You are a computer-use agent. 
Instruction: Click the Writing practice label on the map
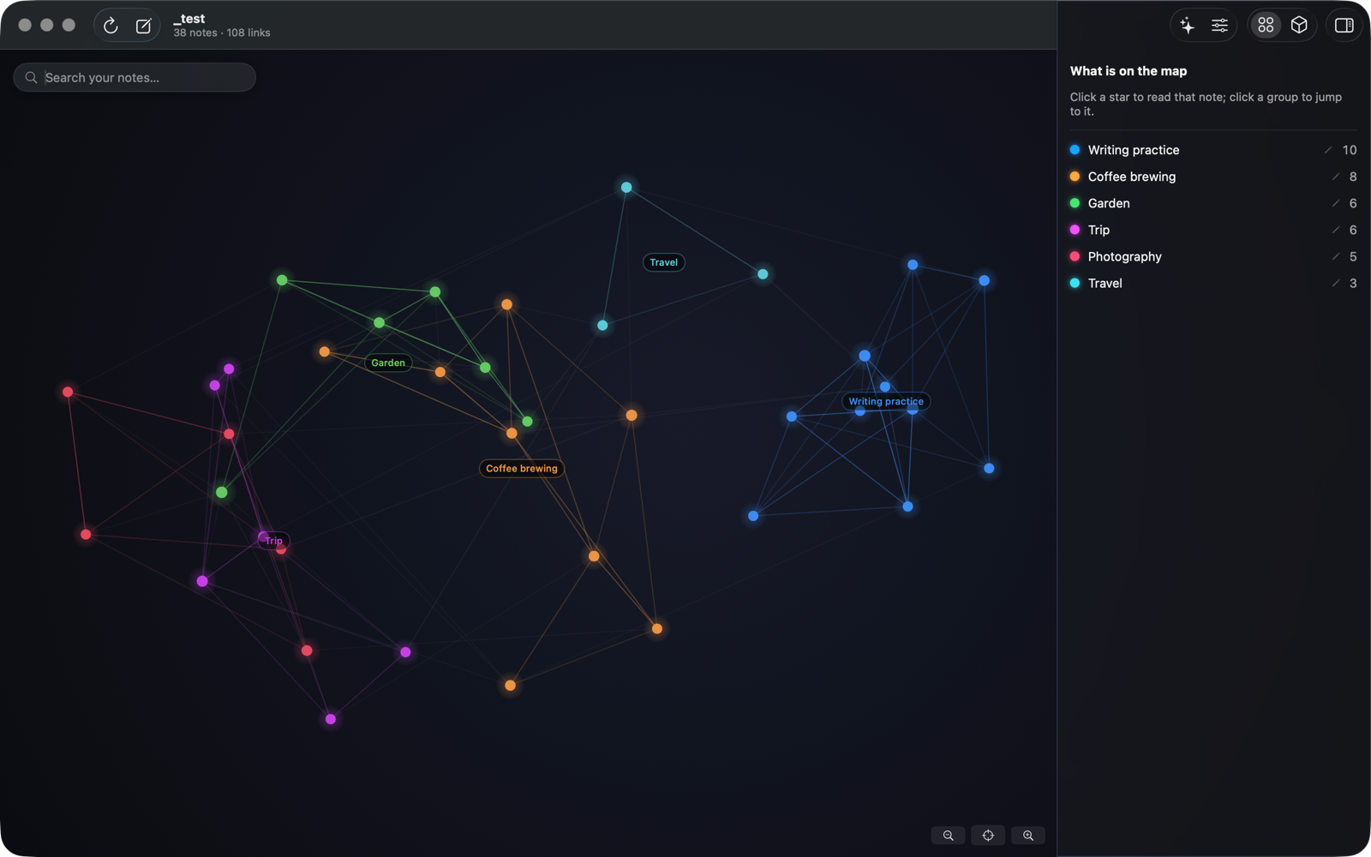click(886, 401)
